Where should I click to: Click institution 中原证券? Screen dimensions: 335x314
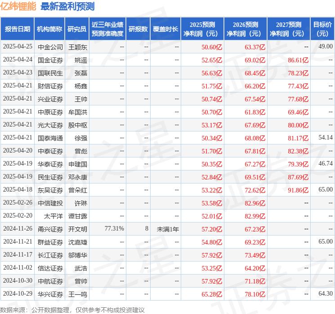(x=50, y=112)
